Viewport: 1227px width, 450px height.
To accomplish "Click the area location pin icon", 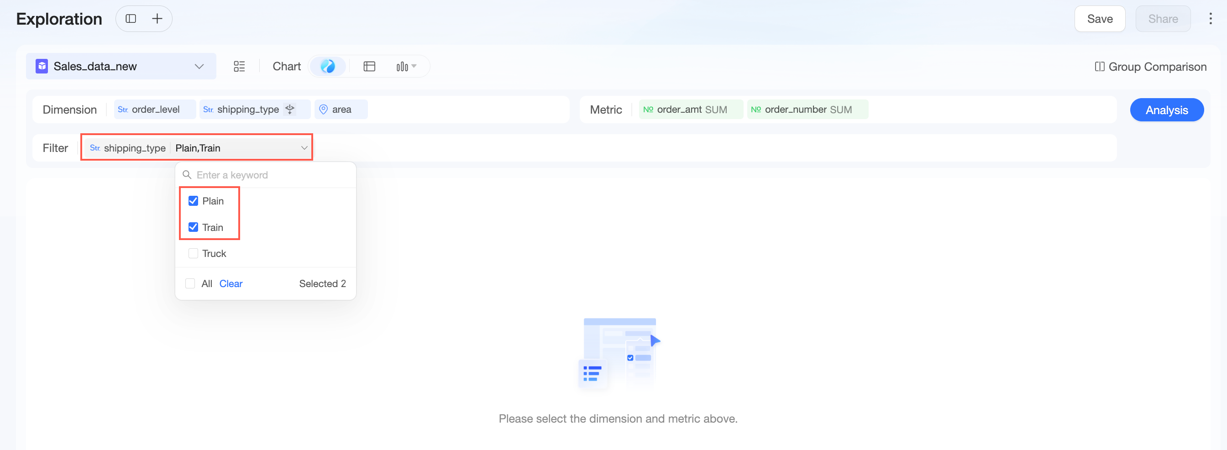I will (323, 110).
